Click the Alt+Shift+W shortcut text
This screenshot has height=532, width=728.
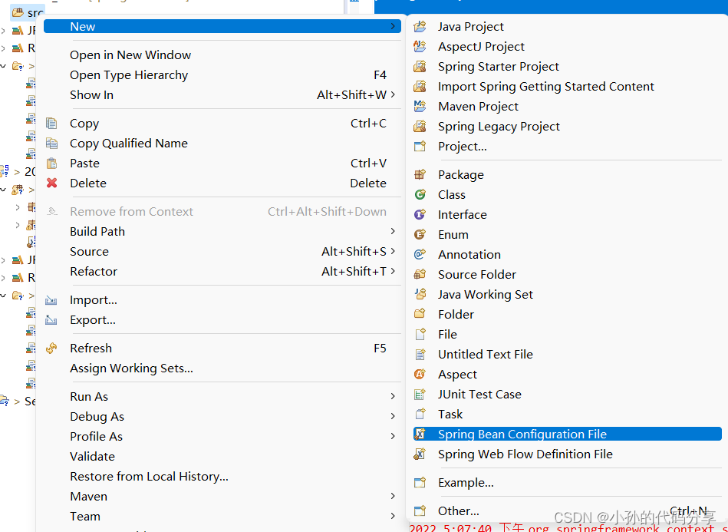351,94
